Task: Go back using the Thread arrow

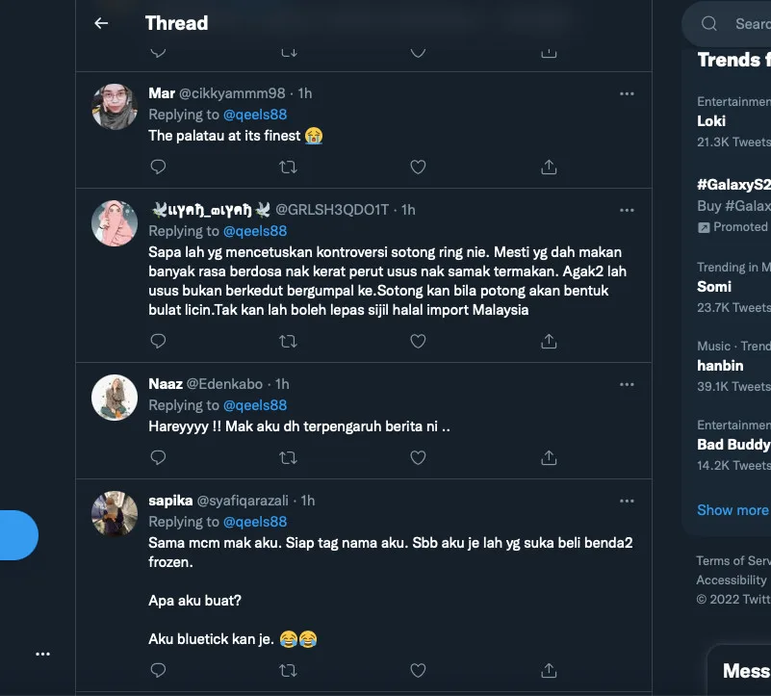Action: [x=101, y=23]
